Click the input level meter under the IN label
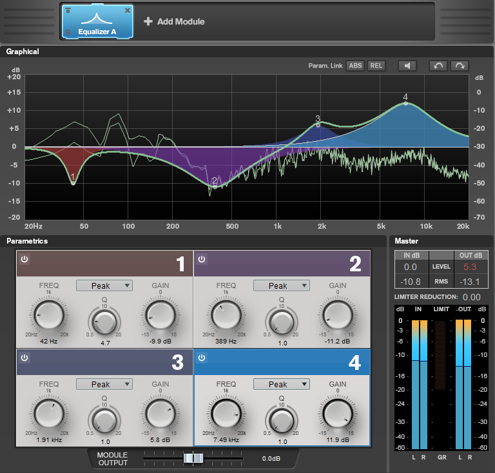 click(420, 384)
